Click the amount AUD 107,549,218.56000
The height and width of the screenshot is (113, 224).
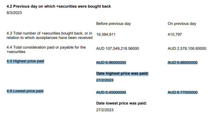point(117,49)
